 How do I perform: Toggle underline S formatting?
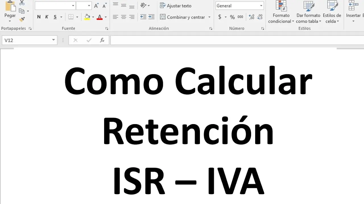click(x=55, y=17)
